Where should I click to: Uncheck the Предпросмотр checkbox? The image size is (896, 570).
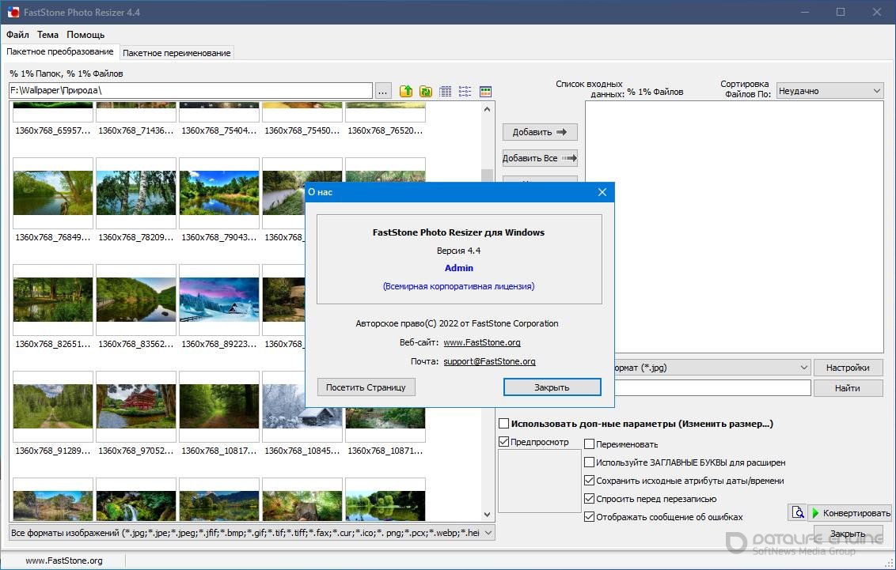pyautogui.click(x=504, y=442)
